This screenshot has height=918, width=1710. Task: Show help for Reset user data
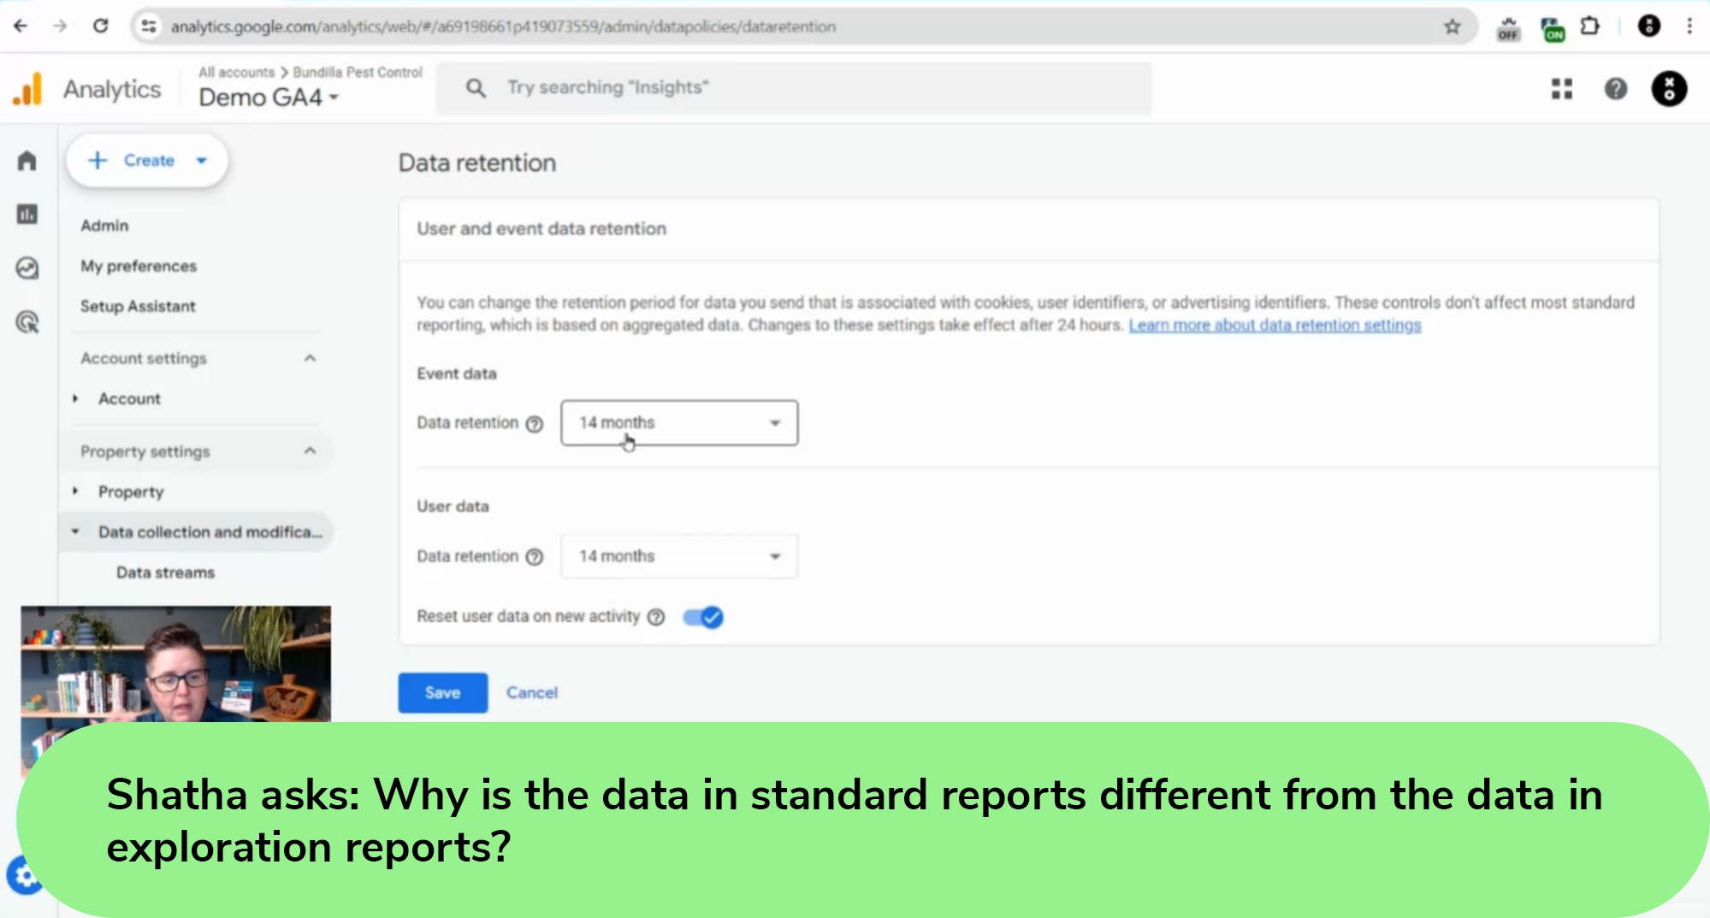click(655, 618)
